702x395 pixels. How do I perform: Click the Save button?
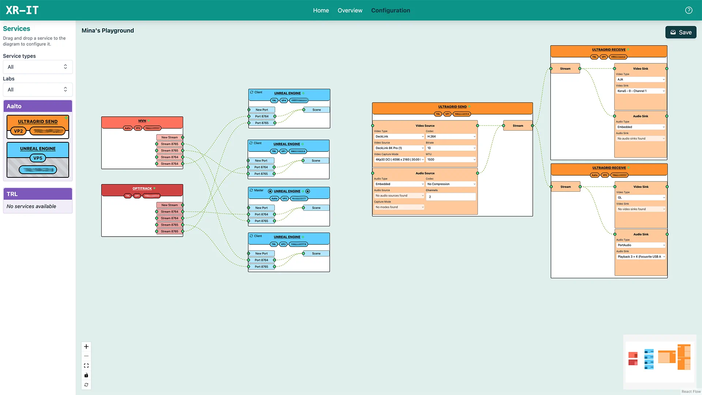pos(681,32)
